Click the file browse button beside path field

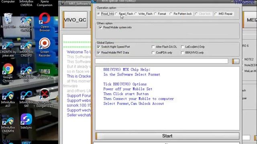tap(236, 61)
